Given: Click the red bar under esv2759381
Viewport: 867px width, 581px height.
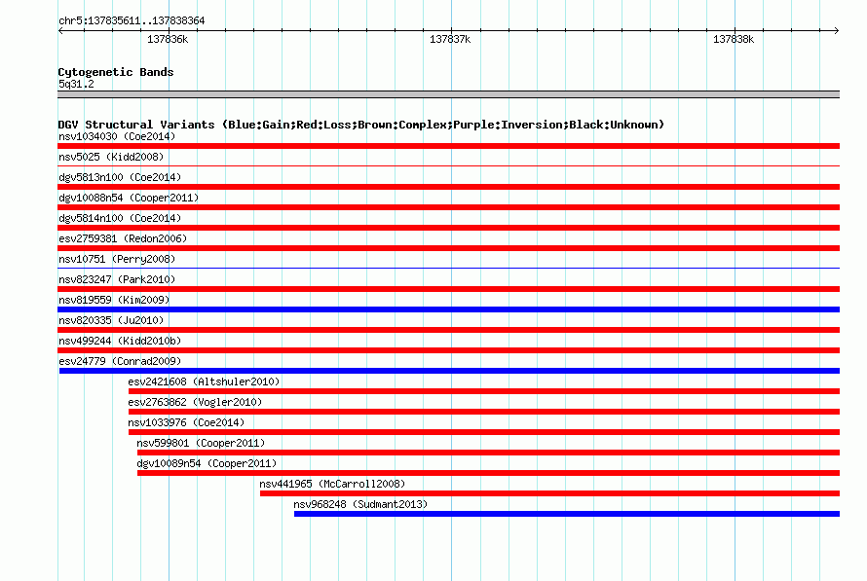Looking at the screenshot, I should tap(448, 248).
